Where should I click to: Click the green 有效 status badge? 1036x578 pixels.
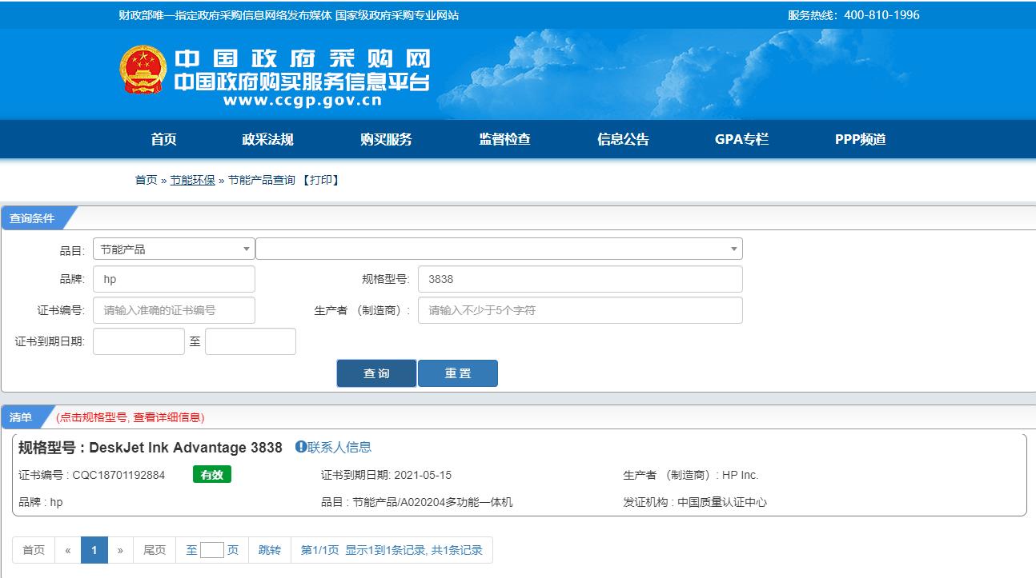(x=212, y=475)
